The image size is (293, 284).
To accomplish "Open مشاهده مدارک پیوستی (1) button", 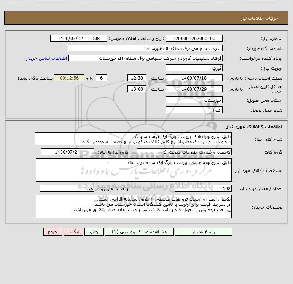I will point(139,232).
